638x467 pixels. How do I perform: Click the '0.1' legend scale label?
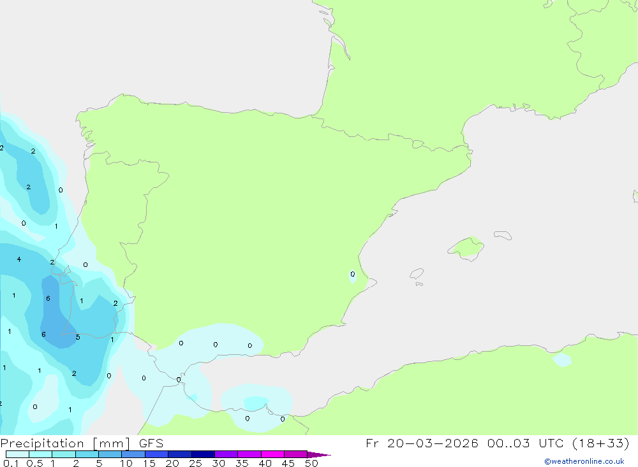point(11,463)
